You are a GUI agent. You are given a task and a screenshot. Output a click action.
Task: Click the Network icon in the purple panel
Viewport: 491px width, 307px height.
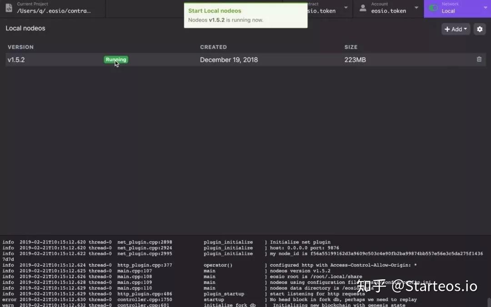(x=432, y=8)
